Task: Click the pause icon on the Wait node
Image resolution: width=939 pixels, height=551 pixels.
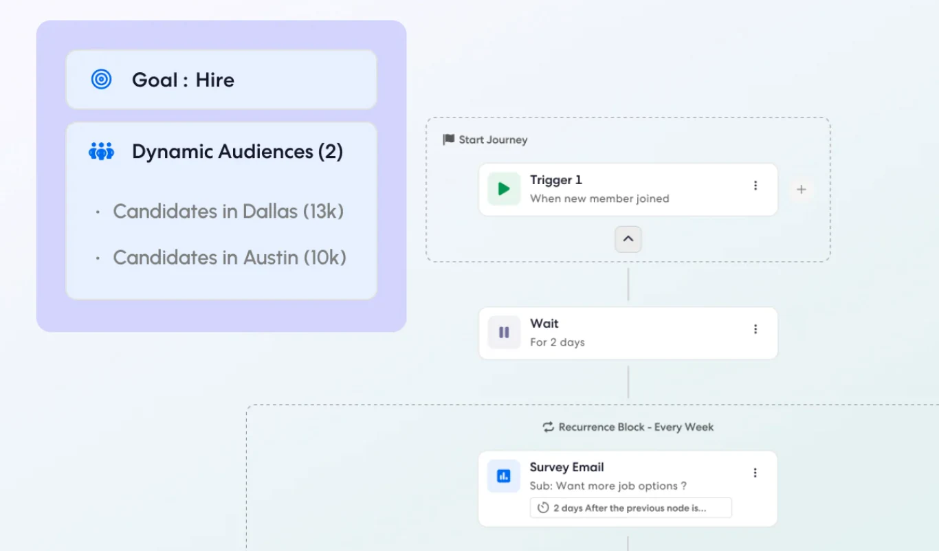Action: pos(504,333)
